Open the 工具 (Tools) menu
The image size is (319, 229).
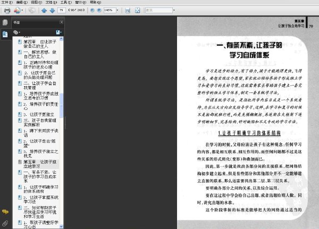[66, 2]
